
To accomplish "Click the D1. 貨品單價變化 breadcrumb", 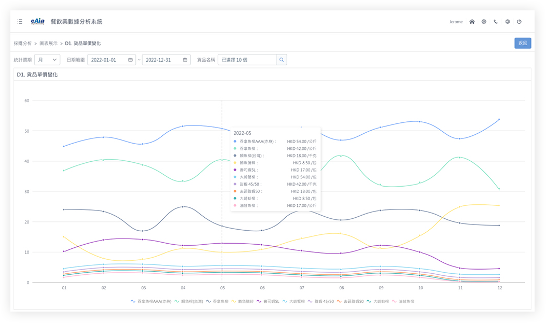I will 83,44.
